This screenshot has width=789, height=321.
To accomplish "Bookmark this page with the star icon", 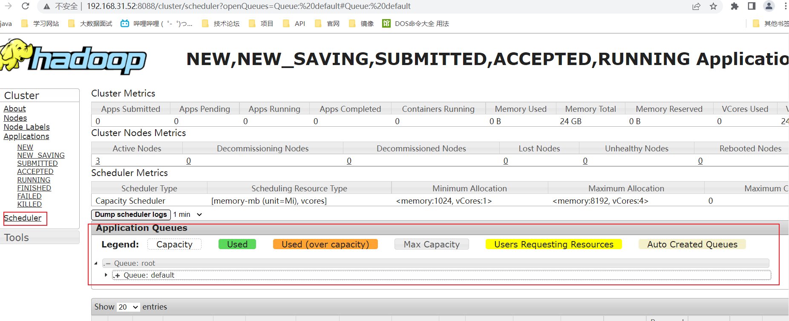I will pyautogui.click(x=714, y=6).
